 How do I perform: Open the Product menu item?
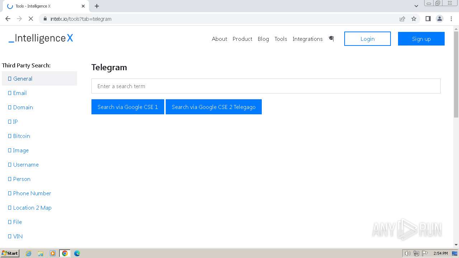click(242, 39)
